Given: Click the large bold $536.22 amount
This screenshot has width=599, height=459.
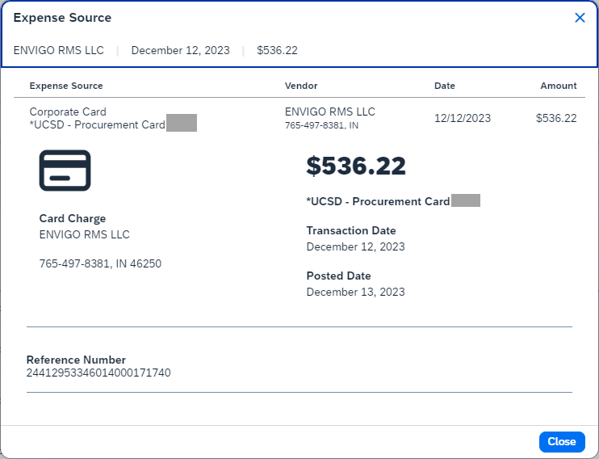Looking at the screenshot, I should (x=356, y=166).
